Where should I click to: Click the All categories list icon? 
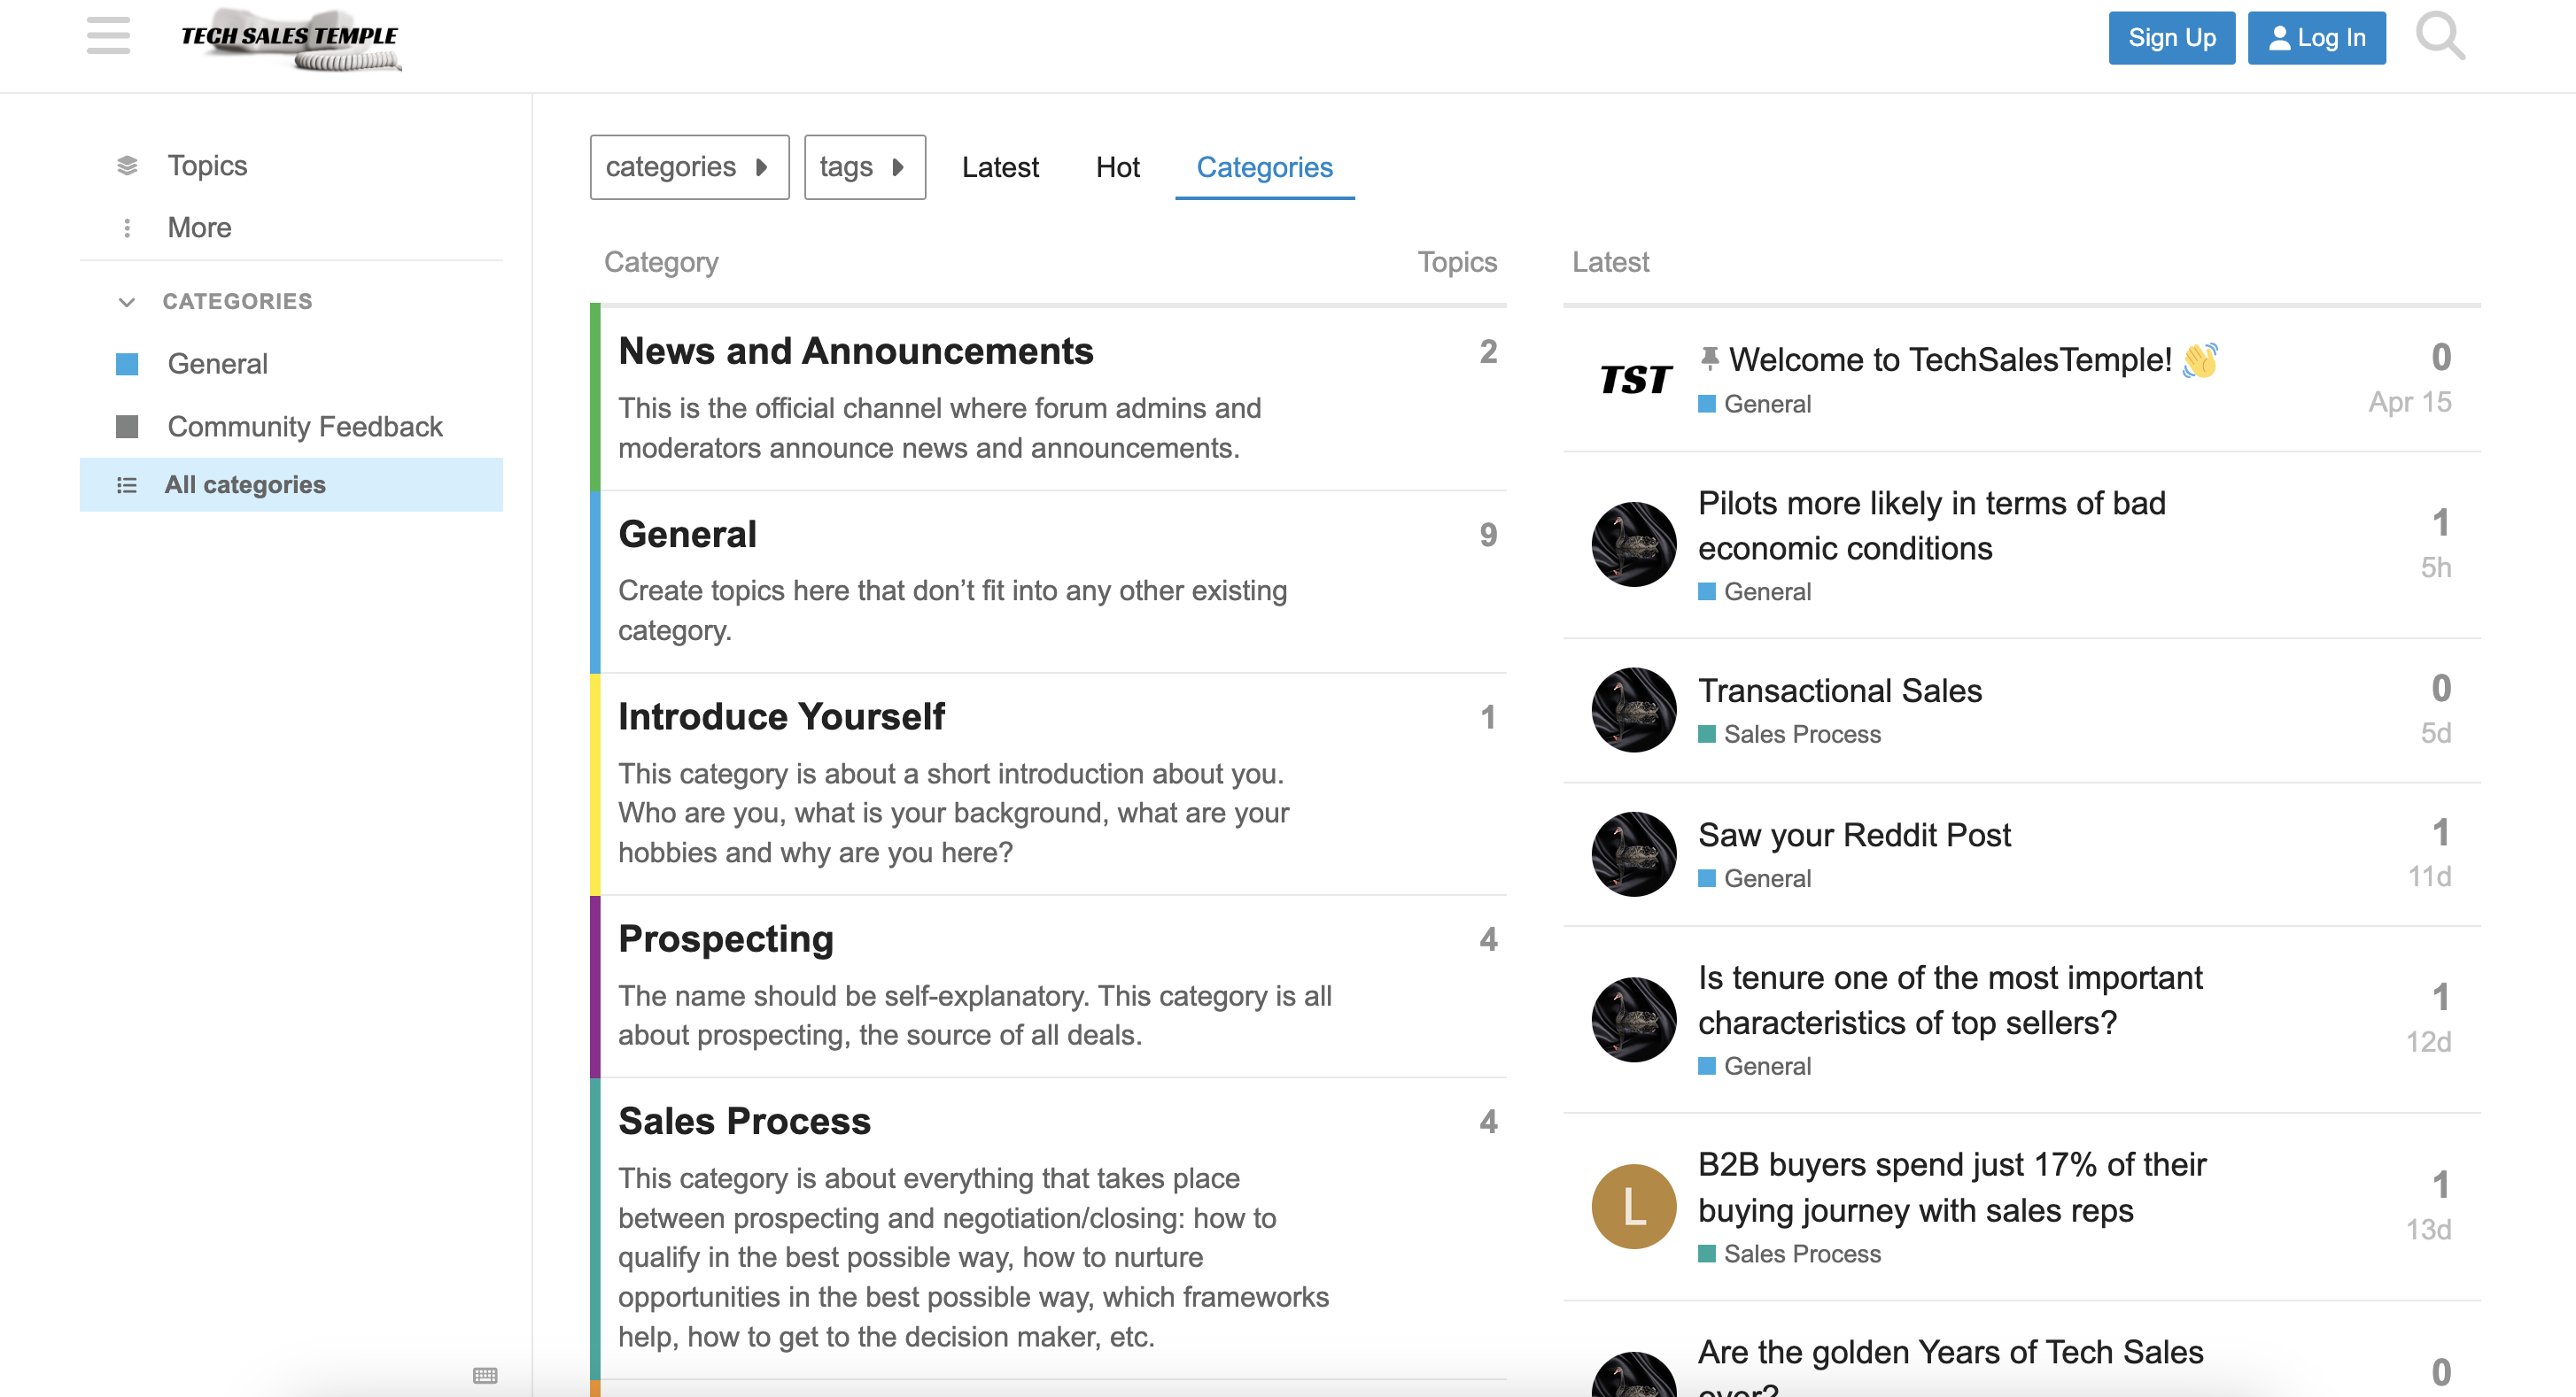pos(127,486)
